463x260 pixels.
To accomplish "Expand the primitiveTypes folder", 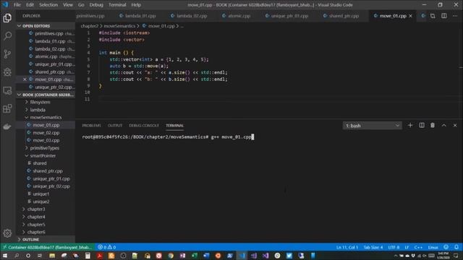I will [x=46, y=148].
